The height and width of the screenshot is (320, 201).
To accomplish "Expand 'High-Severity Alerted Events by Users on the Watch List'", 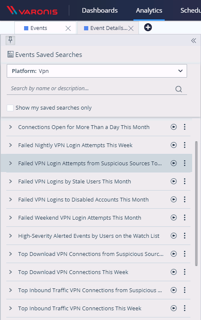I will [11, 236].
